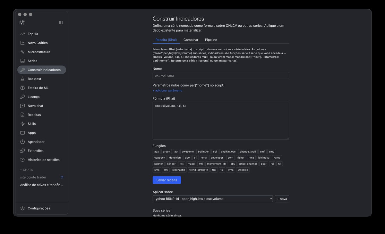Switch to the Pipeline tab
The height and width of the screenshot is (234, 385).
click(211, 40)
